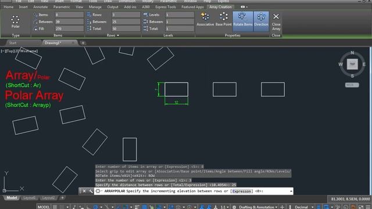Click the Polar array type icon
Image resolution: width=372 pixels, height=209 pixels.
click(x=15, y=19)
